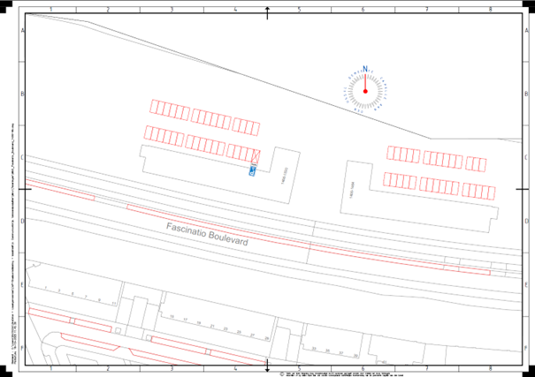Click row A marker on left border
Image resolution: width=535 pixels, height=377 pixels.
(x=21, y=29)
